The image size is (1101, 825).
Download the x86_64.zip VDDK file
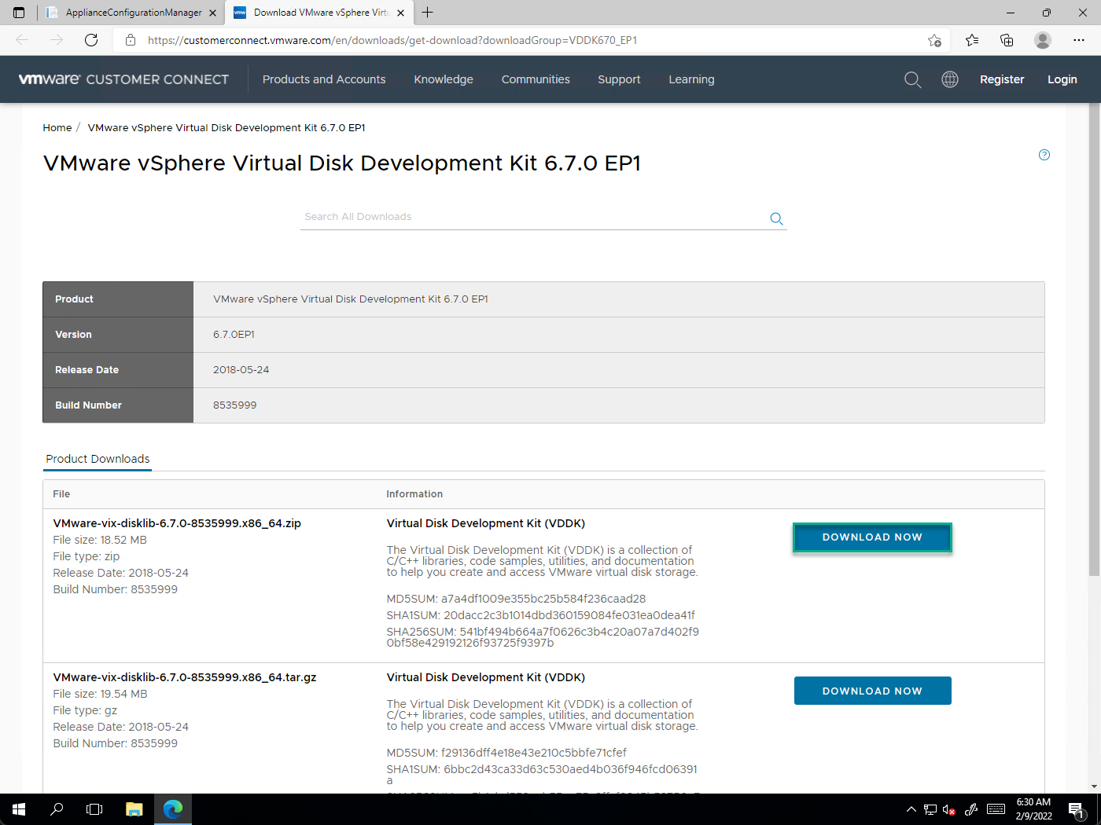click(872, 537)
